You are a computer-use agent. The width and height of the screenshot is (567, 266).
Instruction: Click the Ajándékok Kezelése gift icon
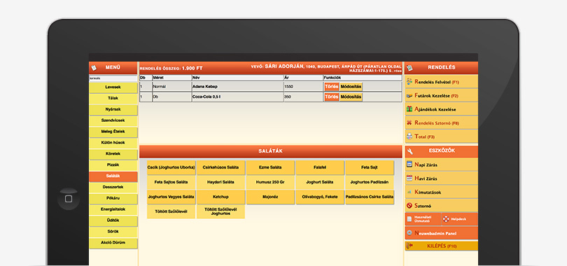(x=409, y=108)
